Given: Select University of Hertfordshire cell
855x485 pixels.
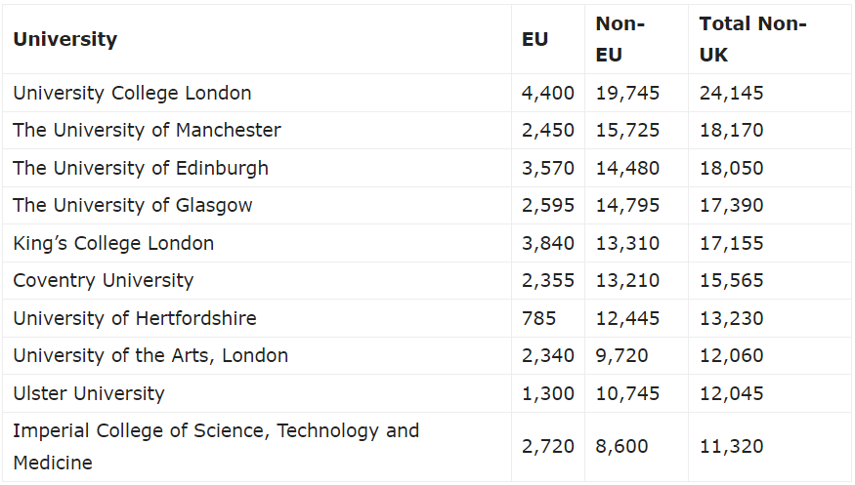Looking at the screenshot, I should pyautogui.click(x=135, y=318).
